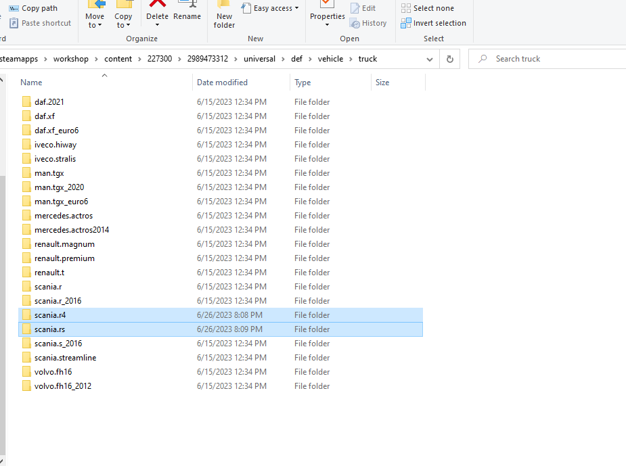
Task: Expand the chevron after the universal breadcrumb
Action: [283, 59]
